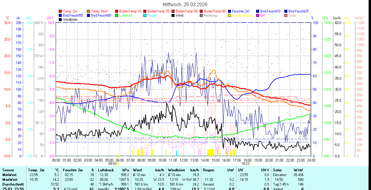Click the black Wind legend square
The width and height of the screenshot is (371, 190).
(x=173, y=15)
